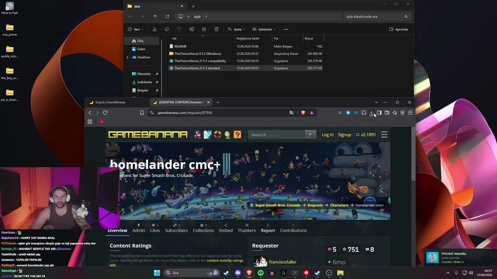Open the Report tab
497x279 pixels.
(268, 230)
